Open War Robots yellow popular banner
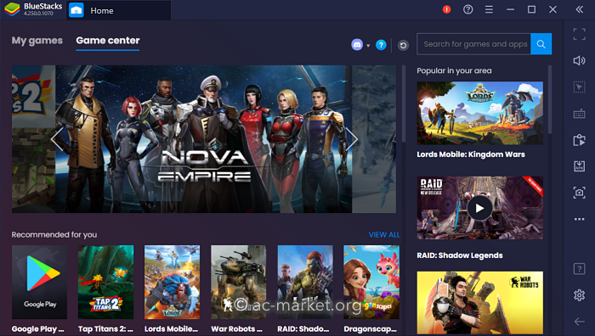595x336 pixels. [x=479, y=303]
